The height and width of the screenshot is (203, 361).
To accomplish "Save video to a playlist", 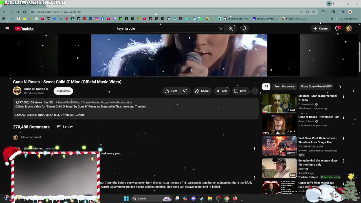I will (x=240, y=91).
